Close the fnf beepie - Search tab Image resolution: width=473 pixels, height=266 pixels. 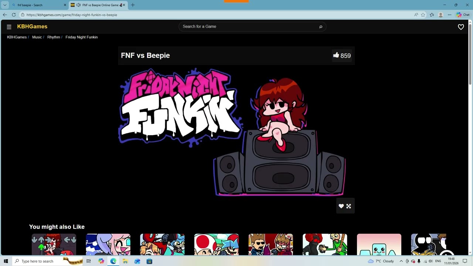click(x=65, y=5)
